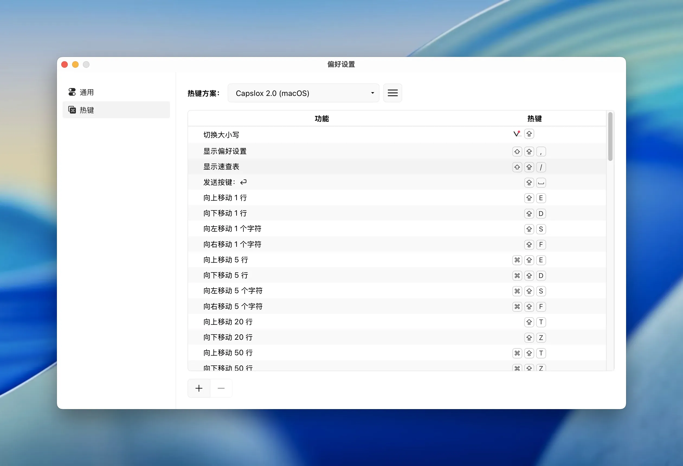Open the hamburger menu beside the scheme dropdown
The image size is (683, 466).
[x=393, y=93]
